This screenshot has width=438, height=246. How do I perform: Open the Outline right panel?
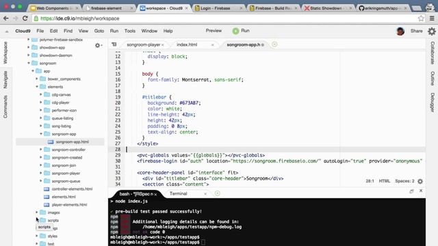pyautogui.click(x=432, y=79)
